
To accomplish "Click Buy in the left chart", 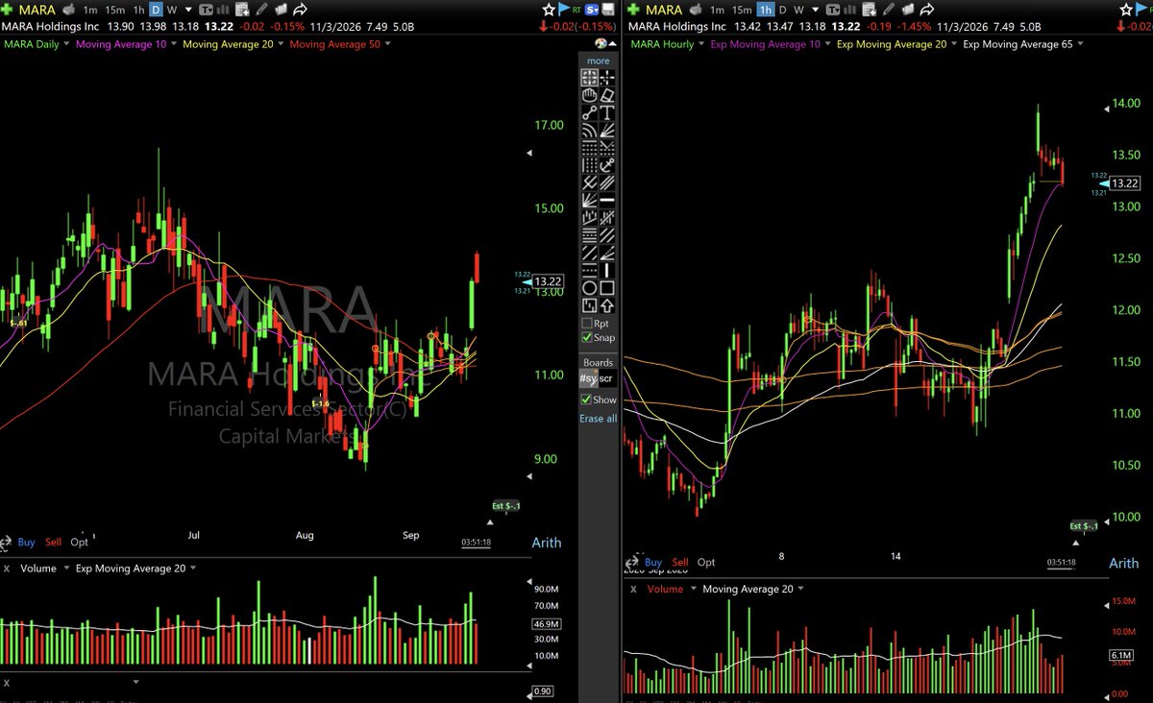I will coord(26,543).
